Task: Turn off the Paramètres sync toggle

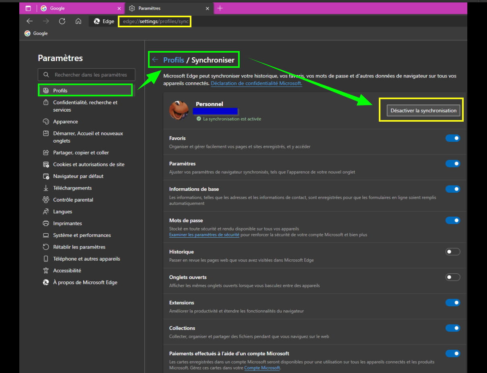Action: pyautogui.click(x=453, y=164)
